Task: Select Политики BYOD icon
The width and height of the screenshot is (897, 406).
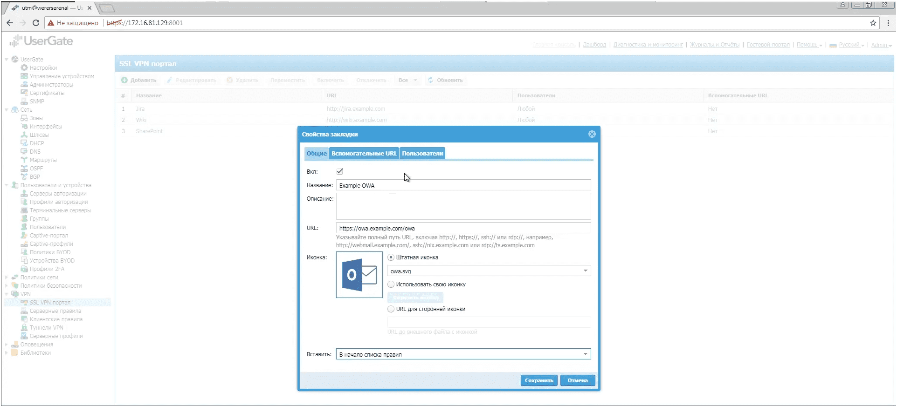Action: pos(24,252)
